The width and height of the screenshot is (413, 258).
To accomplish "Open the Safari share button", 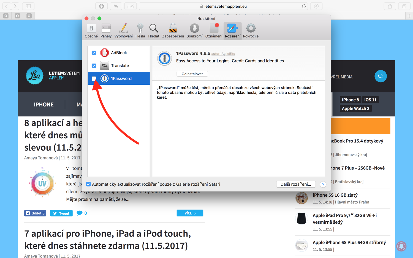I will coord(390,6).
